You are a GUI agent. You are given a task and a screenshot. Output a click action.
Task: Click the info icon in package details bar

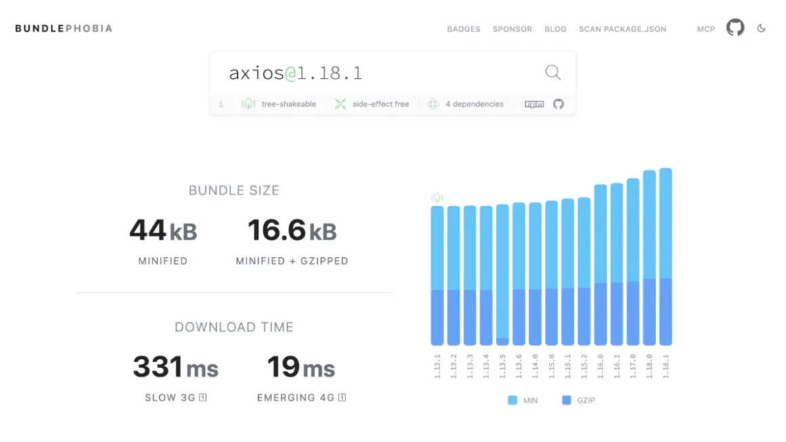[x=221, y=104]
